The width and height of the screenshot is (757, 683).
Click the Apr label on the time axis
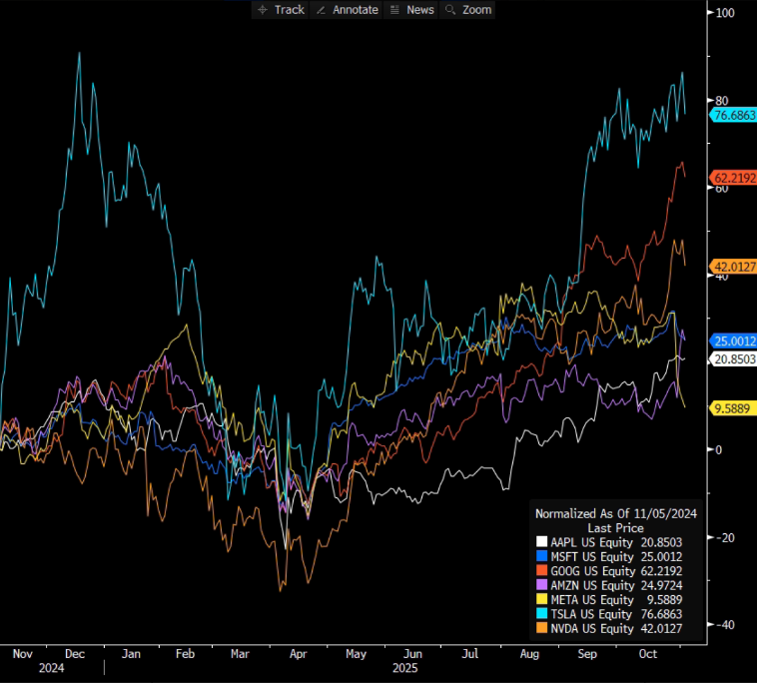pos(296,654)
